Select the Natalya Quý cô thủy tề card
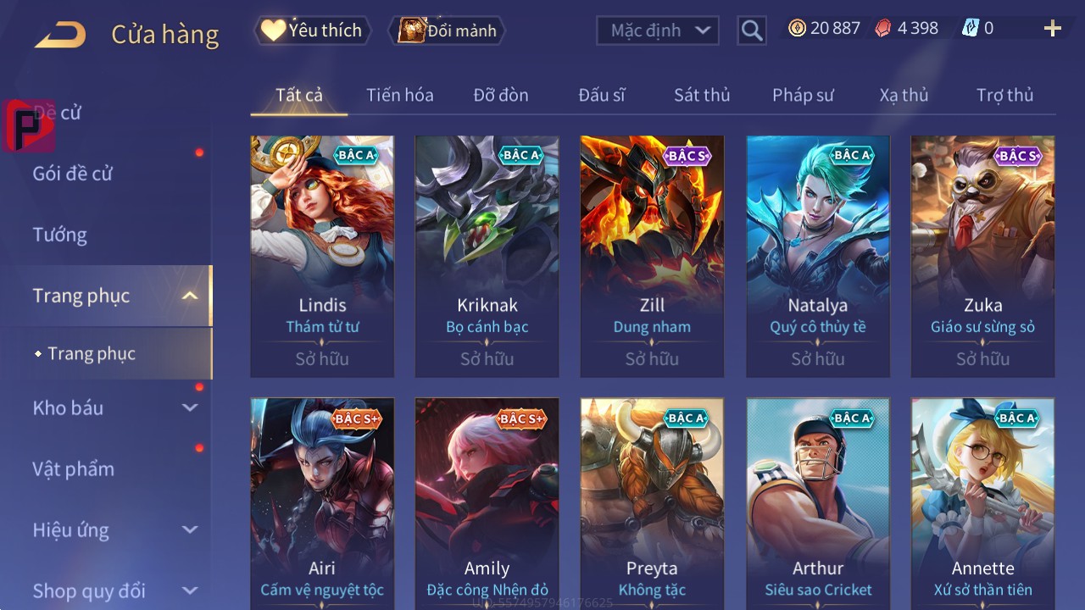The width and height of the screenshot is (1085, 610). [818, 257]
